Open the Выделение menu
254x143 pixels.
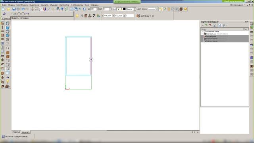(35, 5)
